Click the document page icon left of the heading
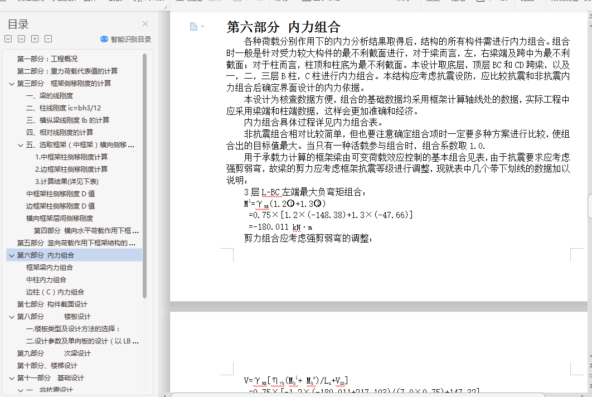The height and width of the screenshot is (397, 592). click(x=193, y=26)
